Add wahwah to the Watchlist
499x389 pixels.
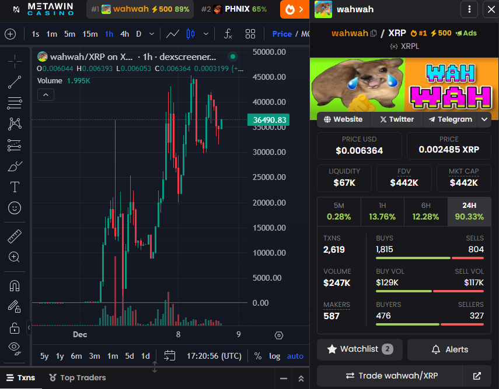pyautogui.click(x=360, y=349)
